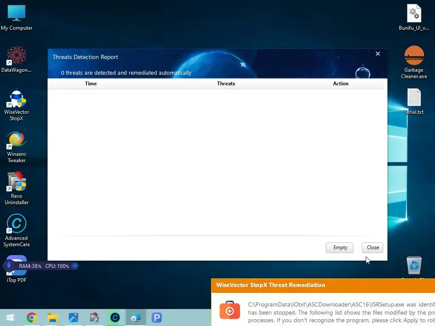Click the RAM:38% readout

(x=30, y=266)
